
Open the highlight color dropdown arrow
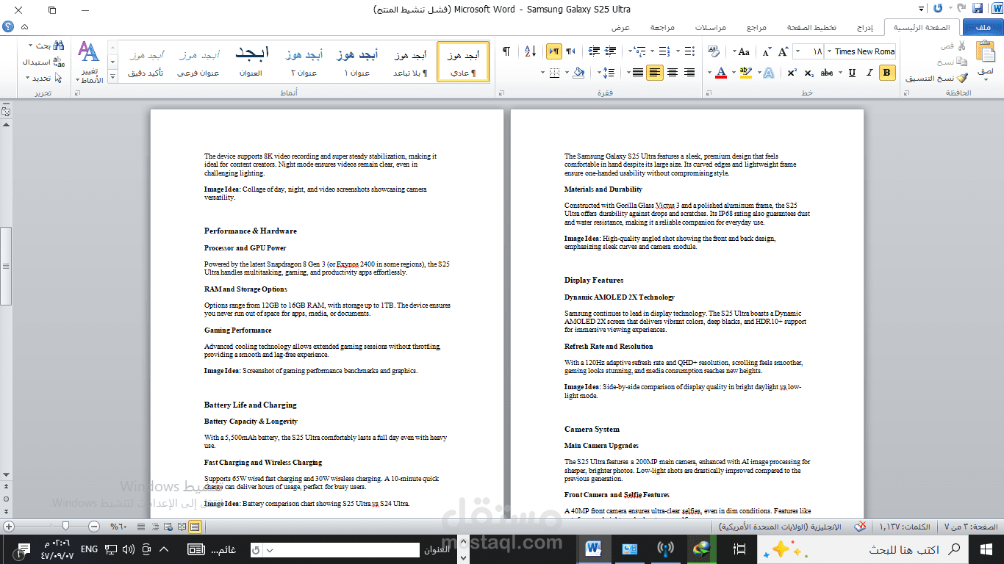[734, 73]
